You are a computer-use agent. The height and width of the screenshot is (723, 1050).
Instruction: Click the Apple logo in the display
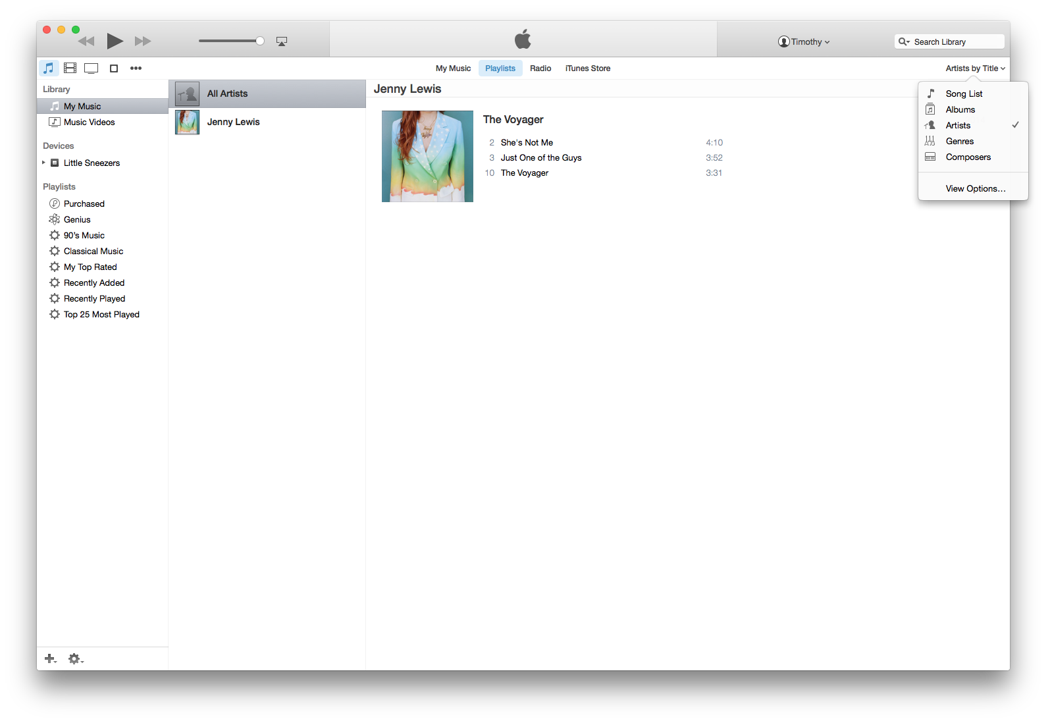coord(523,39)
